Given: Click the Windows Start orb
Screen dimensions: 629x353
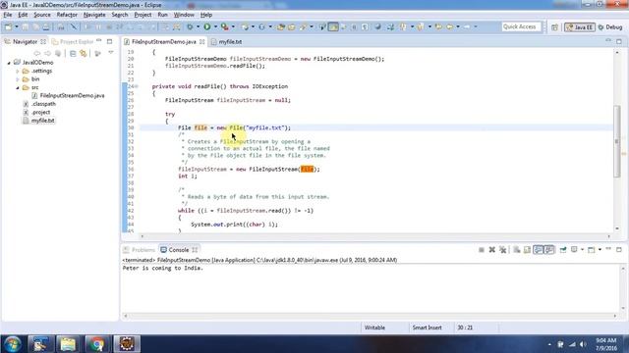Looking at the screenshot, I should pos(13,344).
